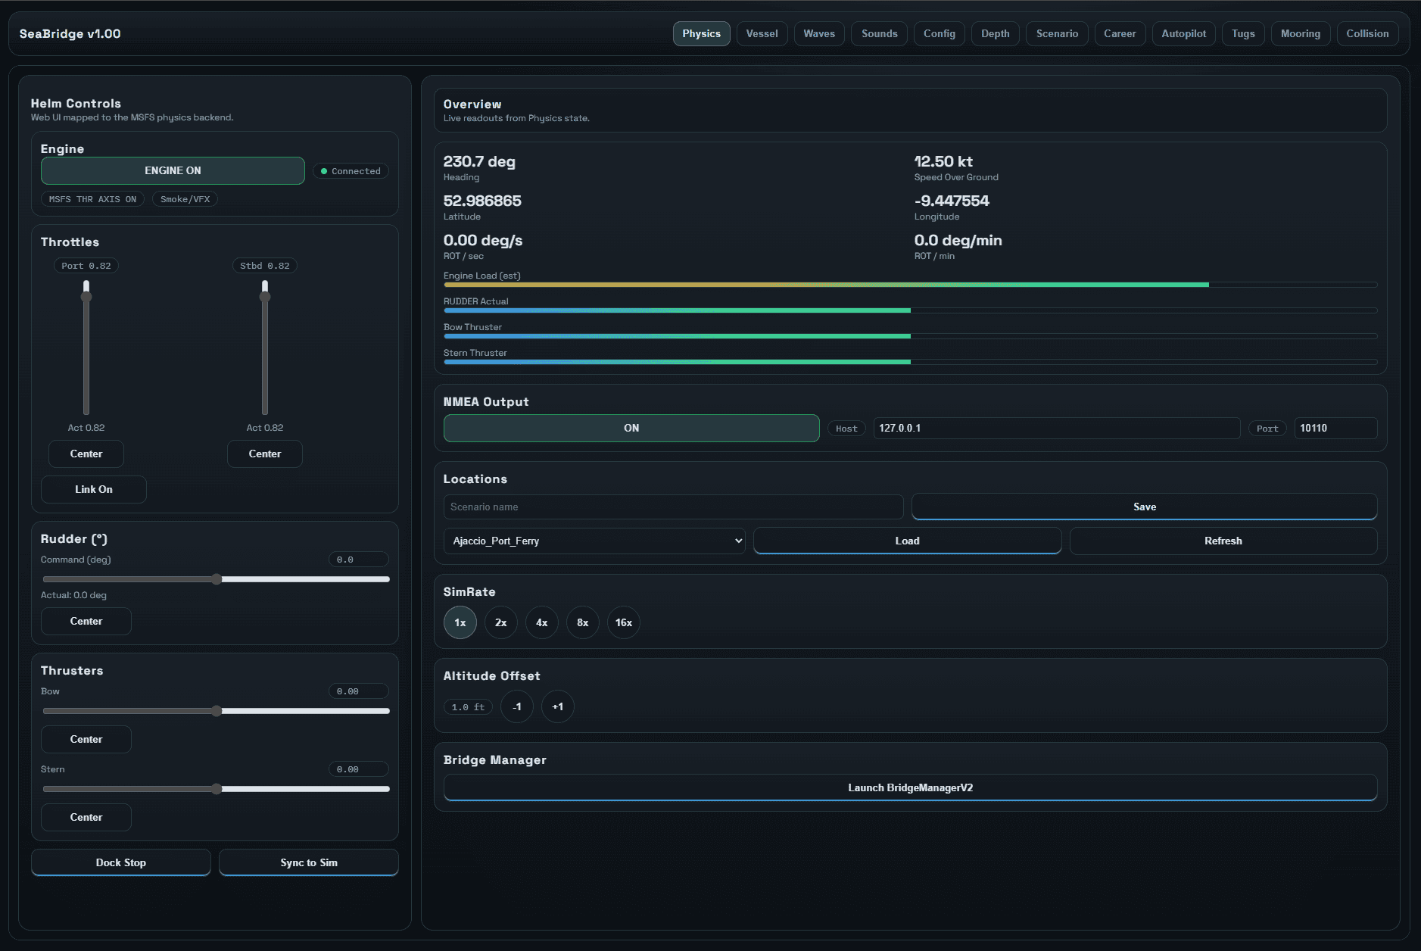Decrease altitude offset with -1

click(517, 707)
